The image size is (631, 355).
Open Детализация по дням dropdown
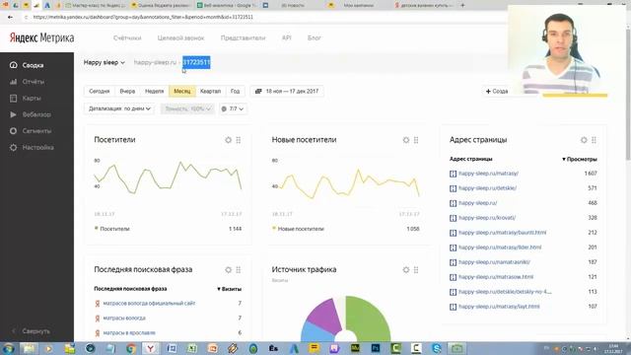click(x=119, y=108)
